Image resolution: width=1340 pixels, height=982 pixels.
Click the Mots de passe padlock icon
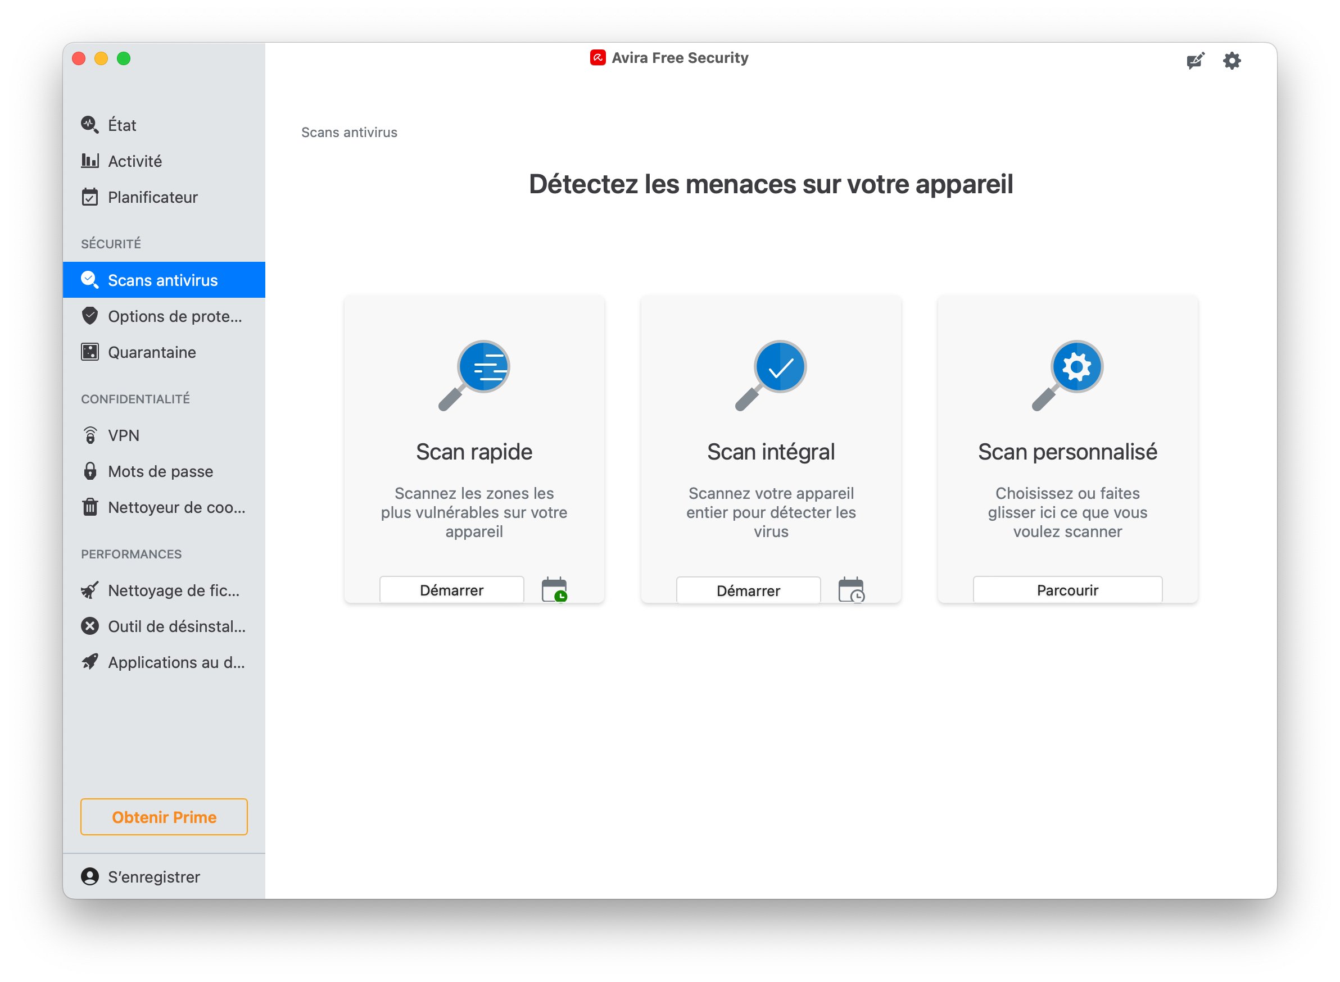coord(90,471)
